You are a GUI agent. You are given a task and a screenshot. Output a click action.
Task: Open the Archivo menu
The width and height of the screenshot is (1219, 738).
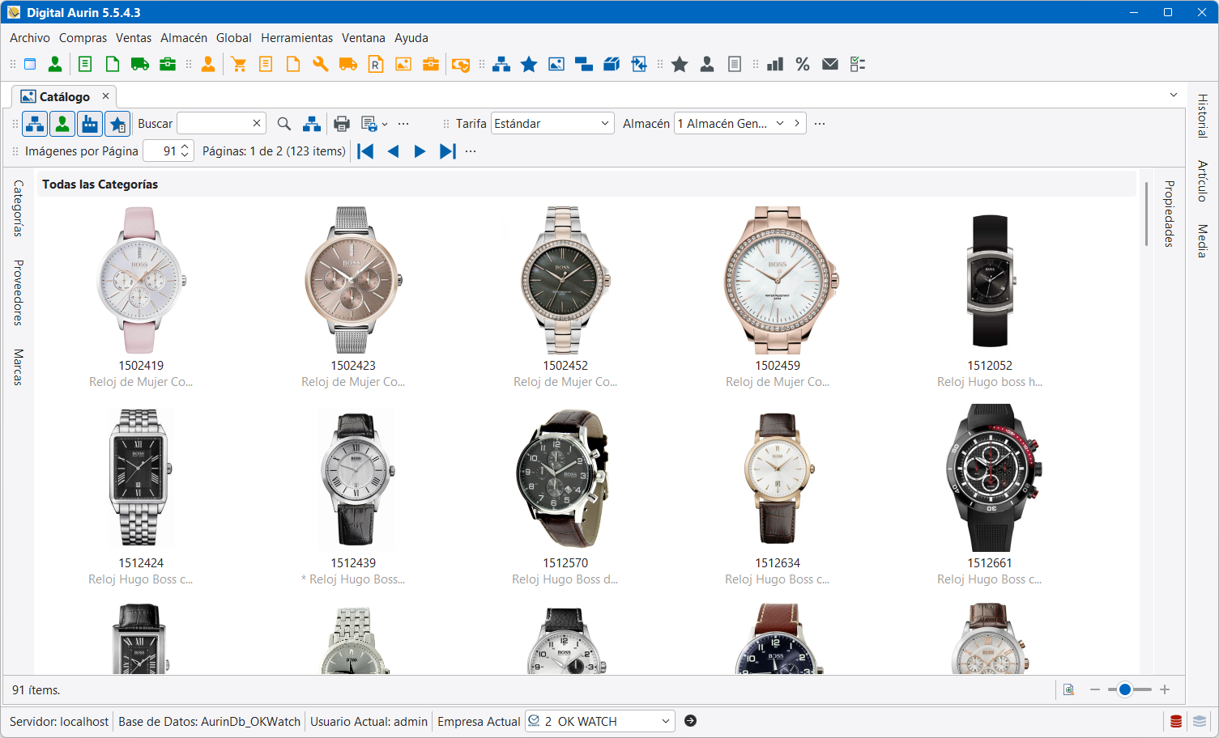click(x=30, y=38)
